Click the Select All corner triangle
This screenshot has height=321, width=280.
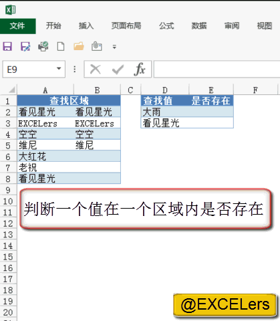point(12,90)
